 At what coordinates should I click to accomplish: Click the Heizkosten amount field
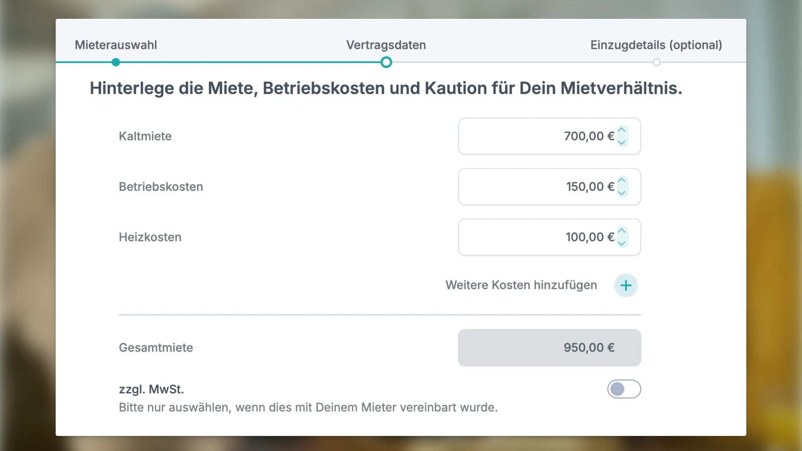pos(549,237)
